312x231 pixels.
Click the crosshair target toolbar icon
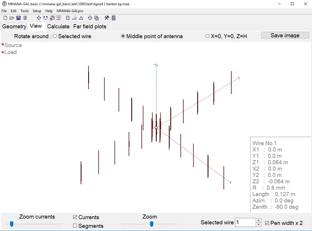(x=90, y=18)
